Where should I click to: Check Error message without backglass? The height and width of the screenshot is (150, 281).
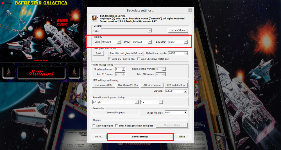(117, 126)
